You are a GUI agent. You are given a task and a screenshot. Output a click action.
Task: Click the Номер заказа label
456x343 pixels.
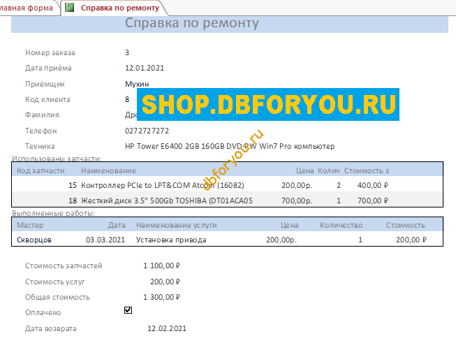pyautogui.click(x=50, y=52)
